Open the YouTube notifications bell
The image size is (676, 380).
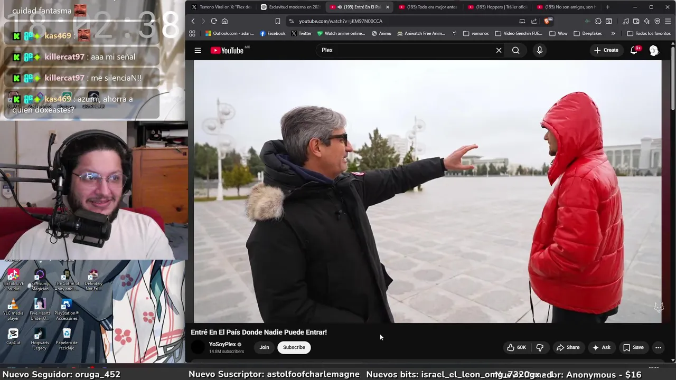tap(634, 50)
